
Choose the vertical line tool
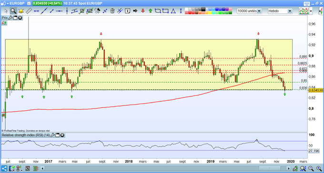coord(67,11)
